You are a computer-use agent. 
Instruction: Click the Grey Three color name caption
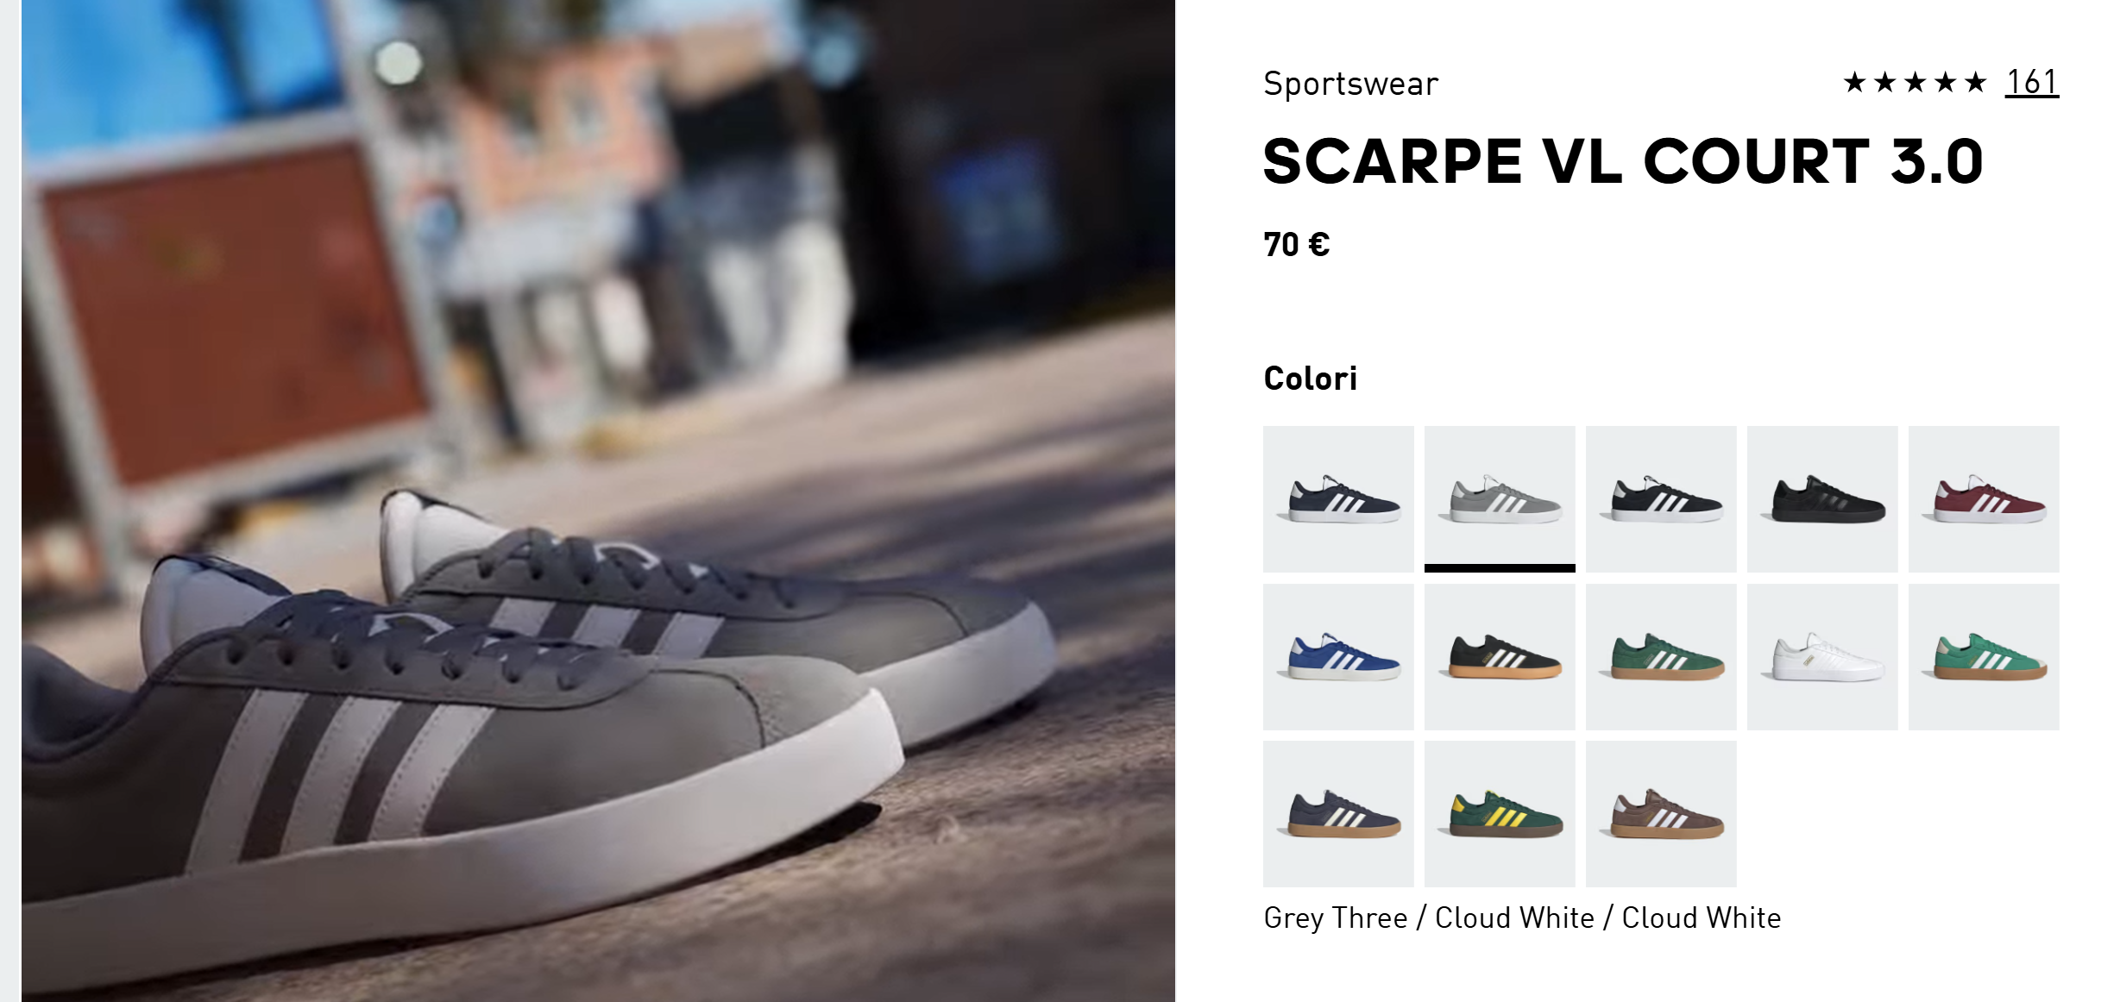point(1522,917)
